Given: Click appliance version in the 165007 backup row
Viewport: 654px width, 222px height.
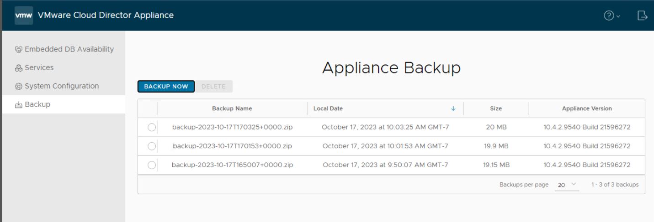Looking at the screenshot, I should tap(587, 165).
